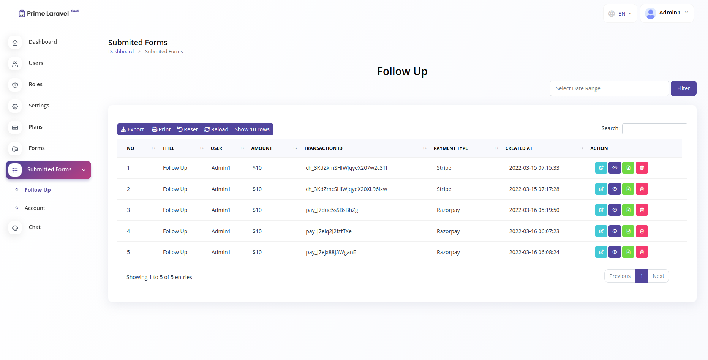This screenshot has width=708, height=360.
Task: Click the Select Date Range field
Action: (x=609, y=88)
